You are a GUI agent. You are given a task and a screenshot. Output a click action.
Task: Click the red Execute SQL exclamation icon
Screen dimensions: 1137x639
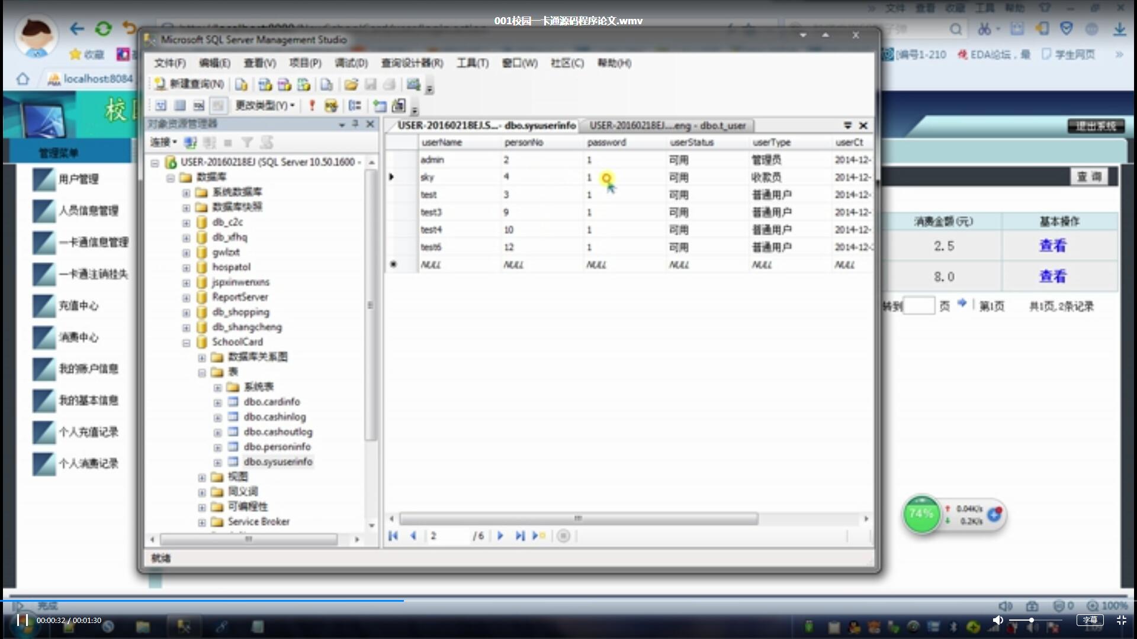coord(312,106)
